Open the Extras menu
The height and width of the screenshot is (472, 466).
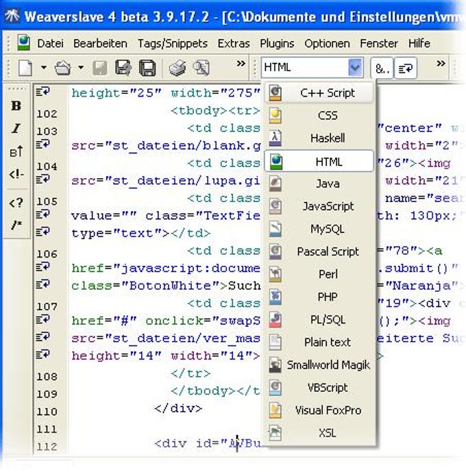[234, 44]
